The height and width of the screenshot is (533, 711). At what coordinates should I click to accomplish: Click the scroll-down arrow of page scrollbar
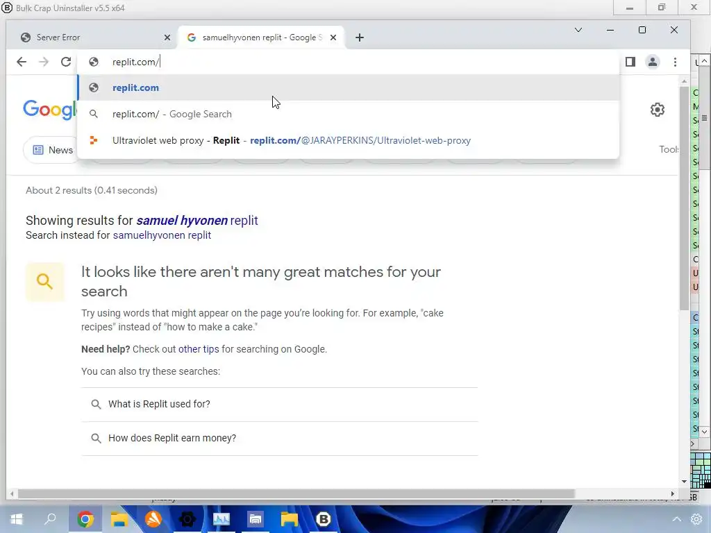click(x=684, y=482)
